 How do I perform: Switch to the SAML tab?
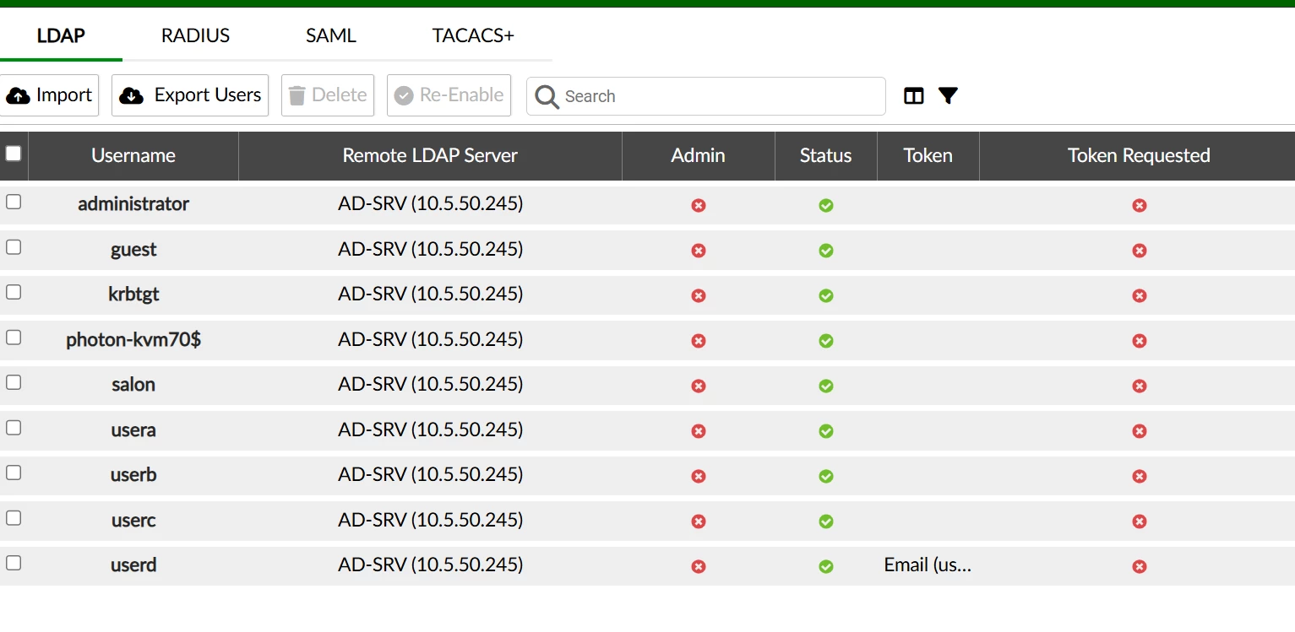[331, 35]
